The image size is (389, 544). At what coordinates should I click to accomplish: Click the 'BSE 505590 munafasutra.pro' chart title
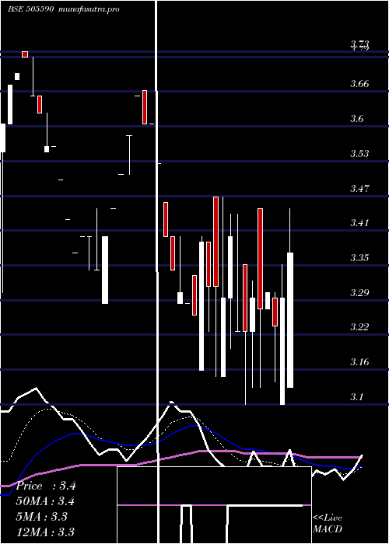click(64, 9)
